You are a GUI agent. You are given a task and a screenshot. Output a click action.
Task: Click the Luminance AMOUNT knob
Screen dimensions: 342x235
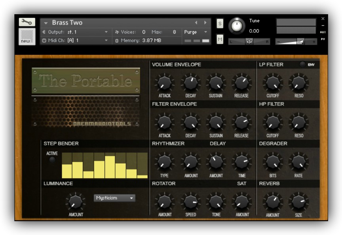pyautogui.click(x=76, y=202)
